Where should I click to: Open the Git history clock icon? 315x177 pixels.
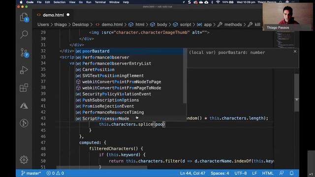click(24, 123)
